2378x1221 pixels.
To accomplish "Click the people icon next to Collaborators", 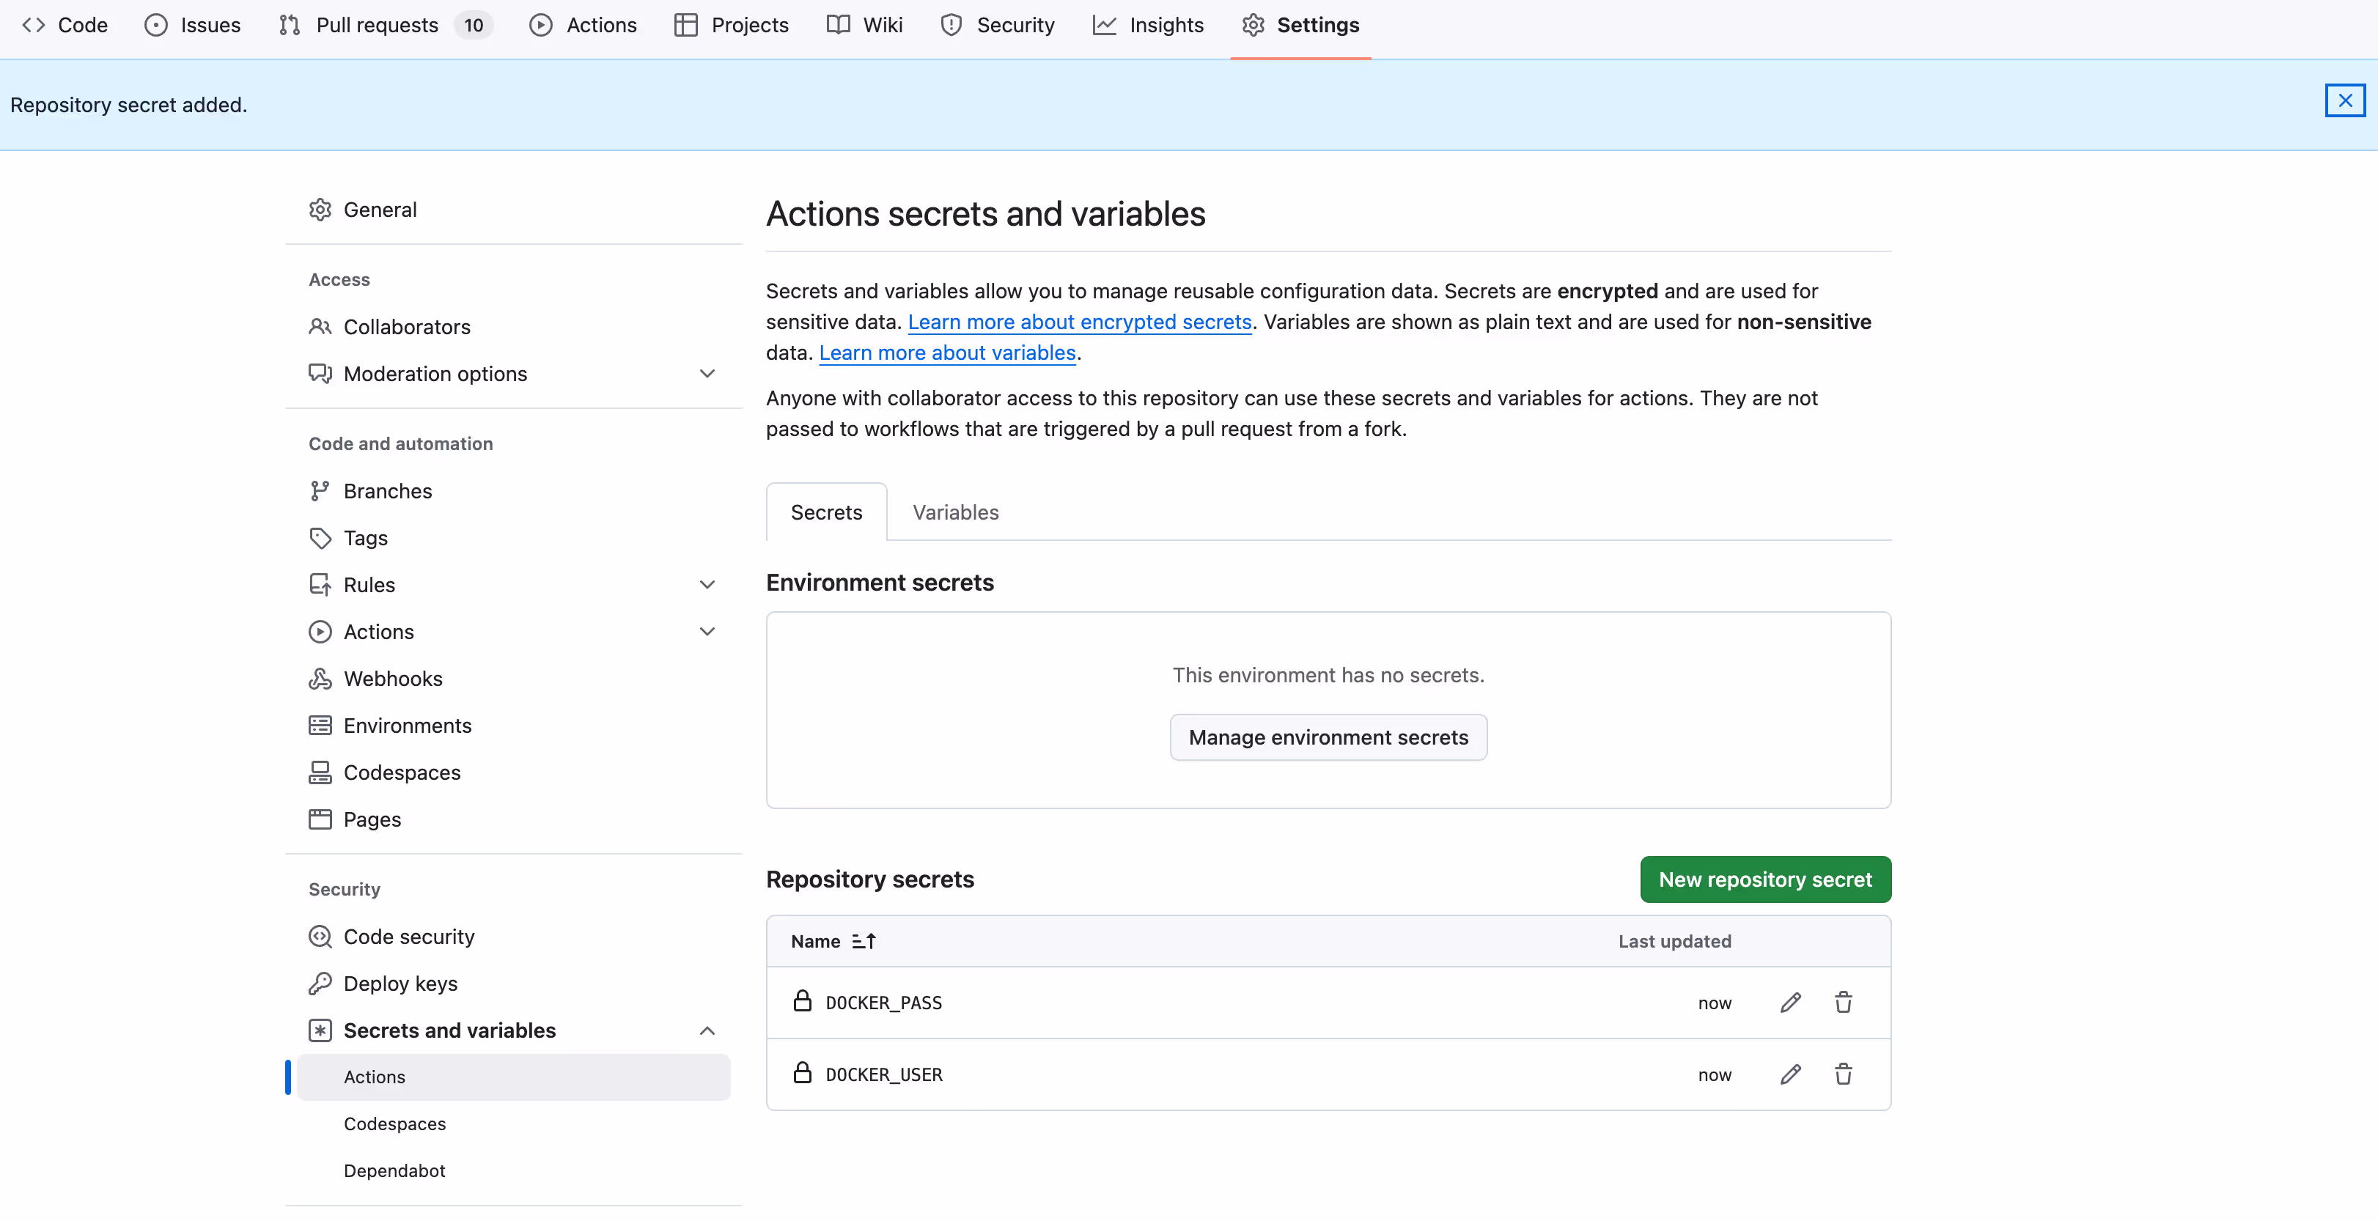I will (x=320, y=327).
